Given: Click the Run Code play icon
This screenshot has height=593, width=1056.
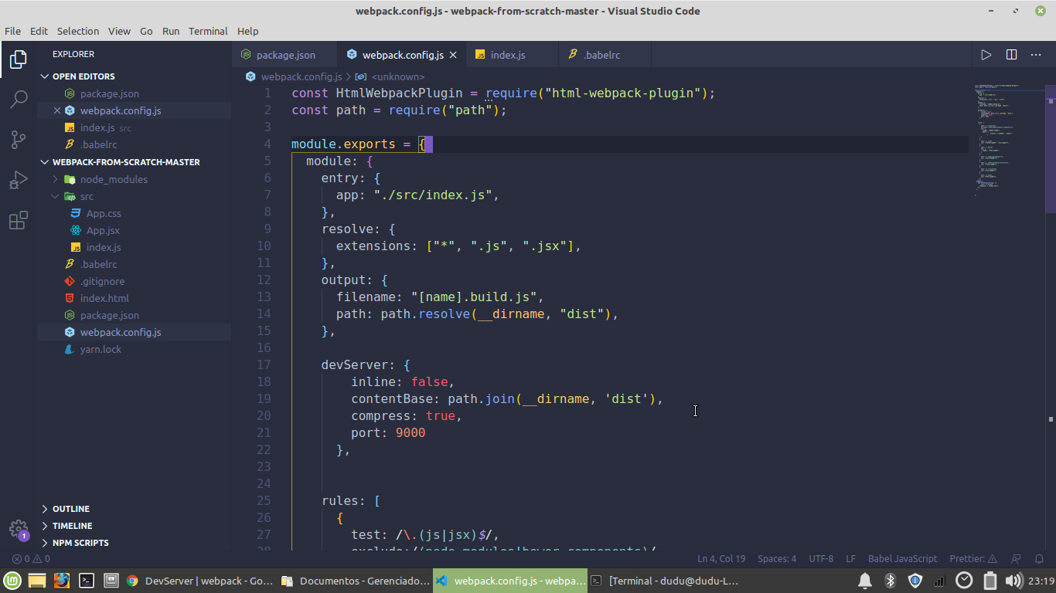Looking at the screenshot, I should coord(986,55).
